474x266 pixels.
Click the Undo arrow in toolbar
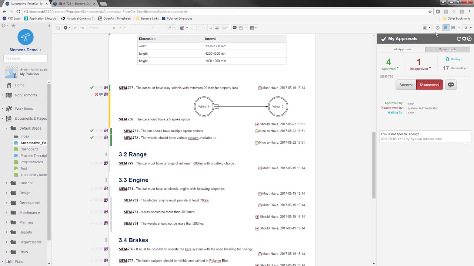(75, 28)
